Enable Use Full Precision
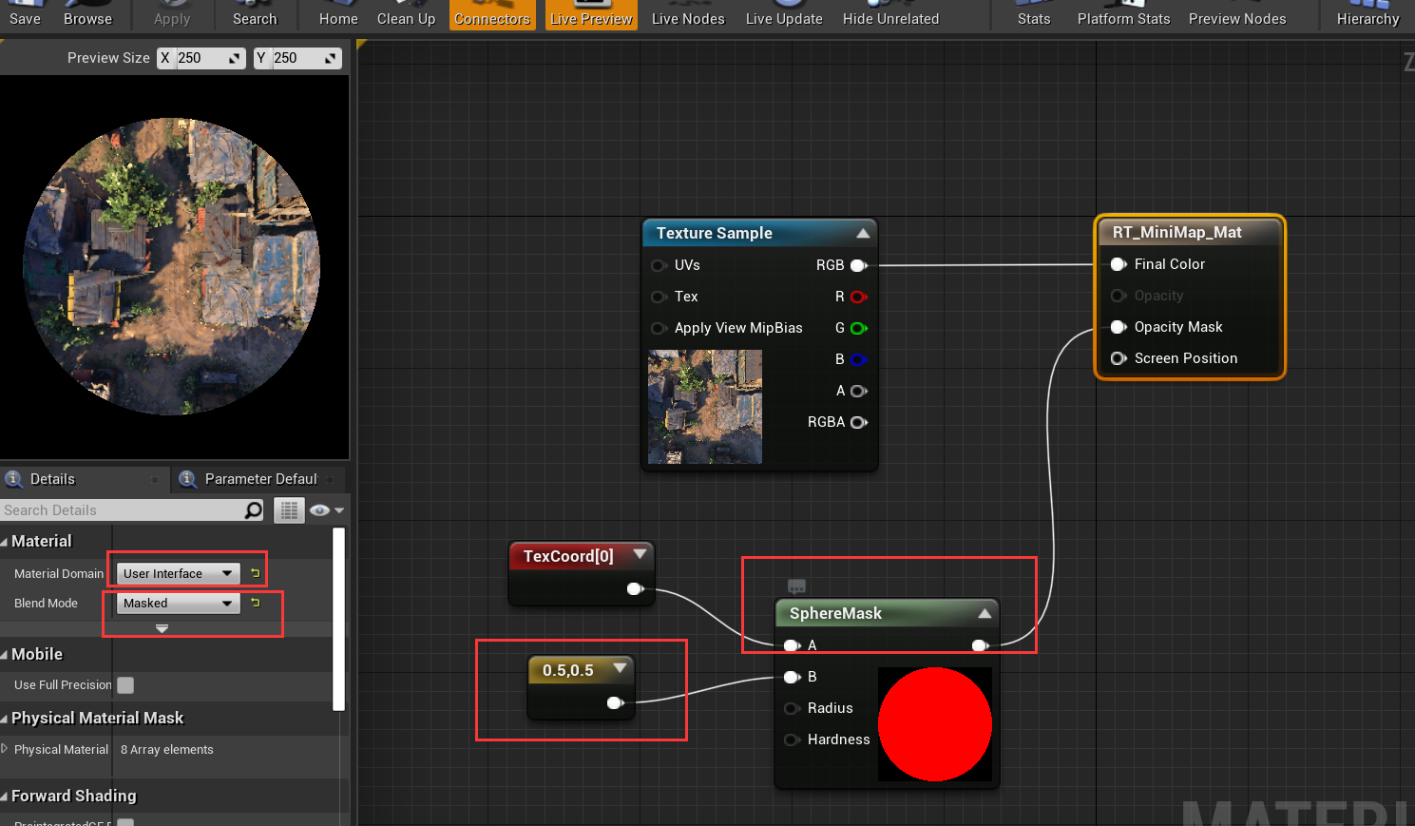The height and width of the screenshot is (826, 1415). click(124, 684)
